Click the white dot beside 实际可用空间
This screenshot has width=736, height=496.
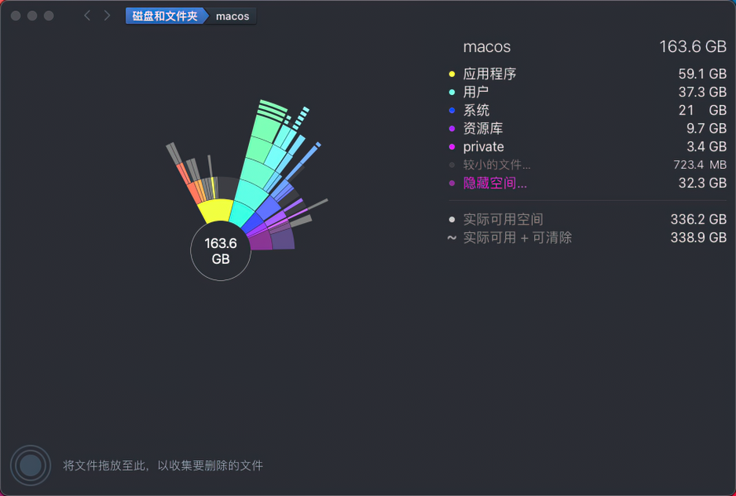click(x=452, y=220)
